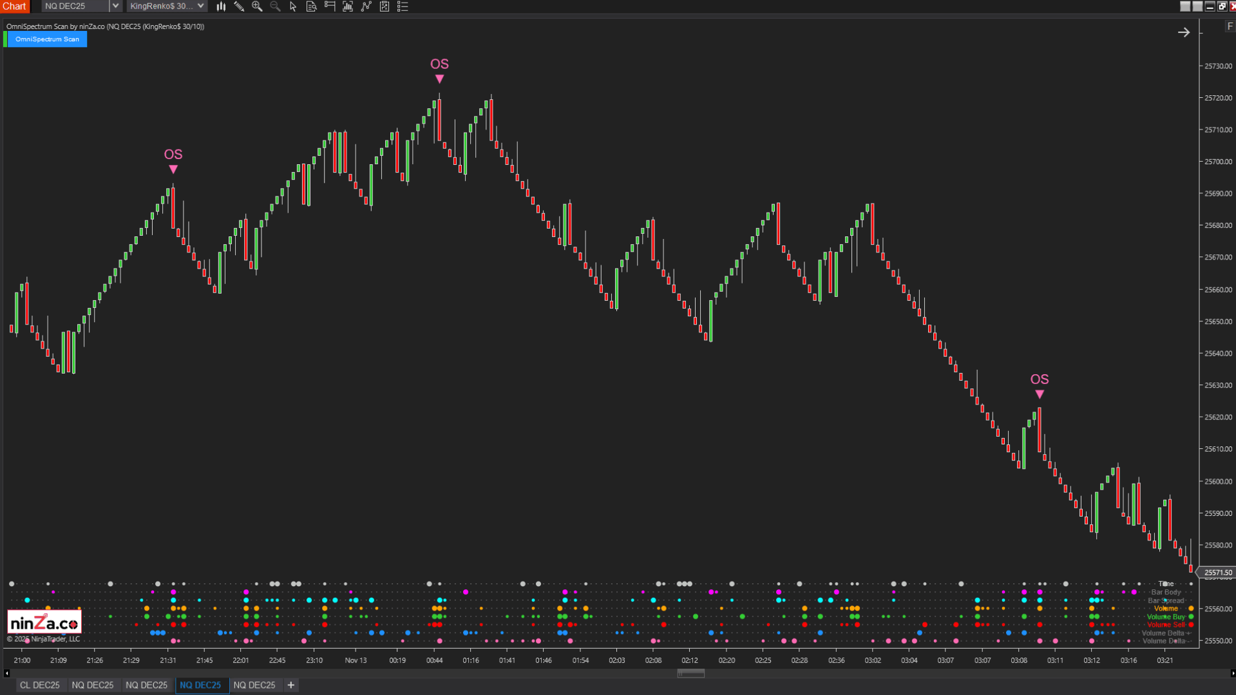This screenshot has width=1236, height=695.
Task: Click the ninZa.co logo
Action: [x=44, y=623]
